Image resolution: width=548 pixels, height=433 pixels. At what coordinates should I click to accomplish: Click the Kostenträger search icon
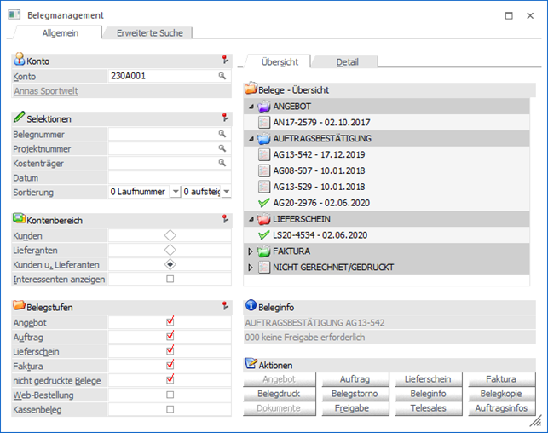point(222,163)
